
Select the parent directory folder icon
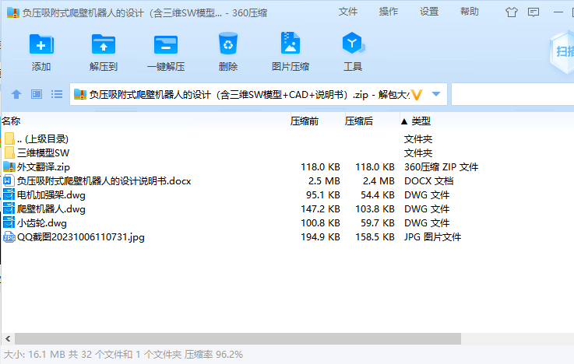10,139
